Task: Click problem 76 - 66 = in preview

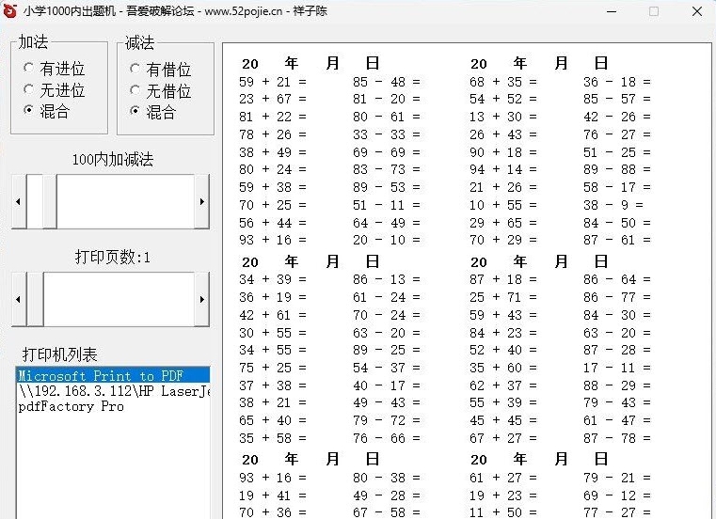Action: click(x=387, y=438)
